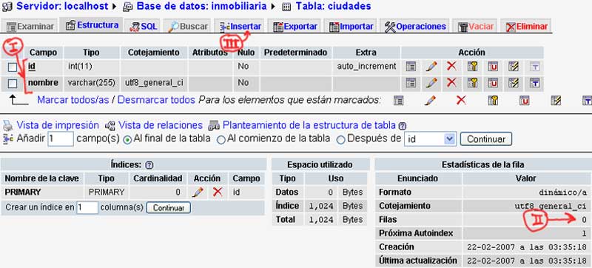Pencil edit icon for marked elements
Screen dimensions: 592x268
click(430, 100)
